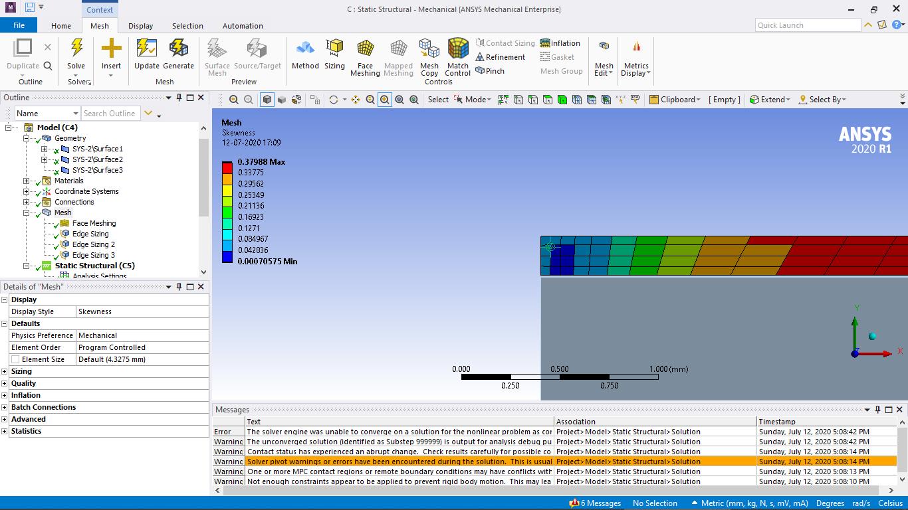Open the Metric units status selector
Screen dimensions: 908x510
pyautogui.click(x=750, y=503)
